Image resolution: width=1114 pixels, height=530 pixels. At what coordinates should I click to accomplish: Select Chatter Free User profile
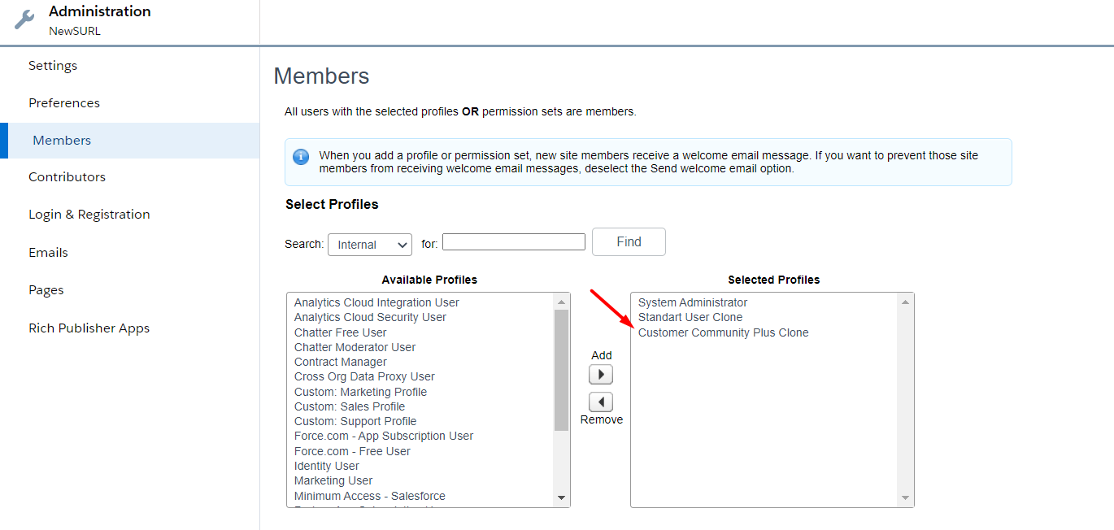pyautogui.click(x=341, y=332)
